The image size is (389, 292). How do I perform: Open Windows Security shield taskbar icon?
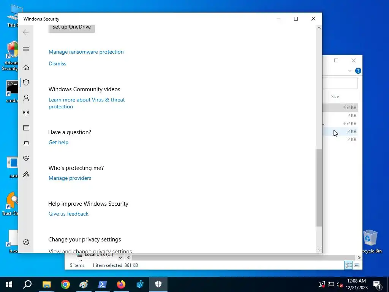click(158, 284)
